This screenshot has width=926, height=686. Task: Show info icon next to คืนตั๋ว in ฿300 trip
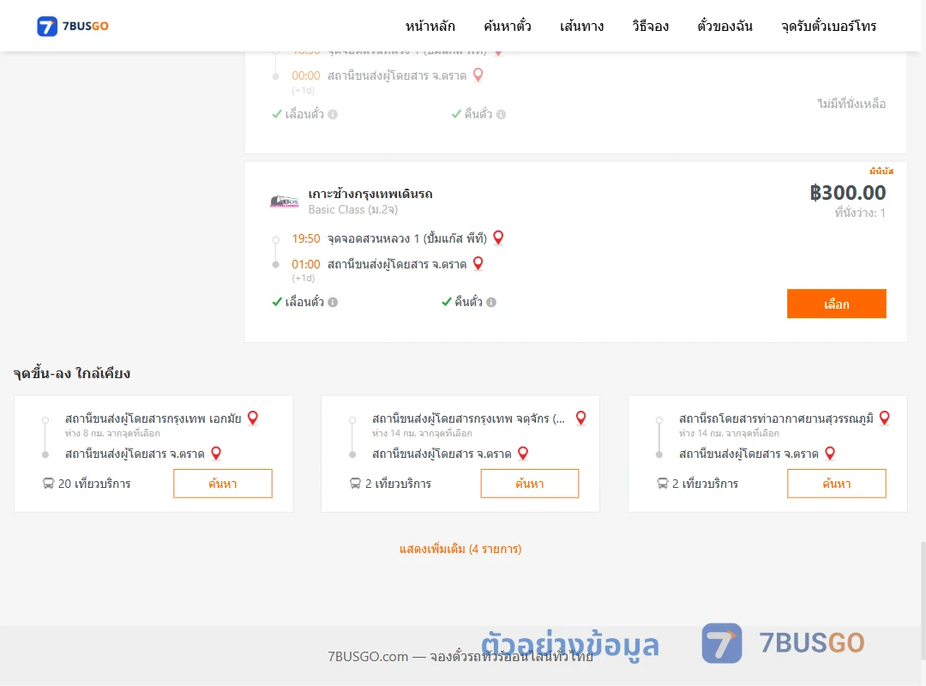pos(491,302)
